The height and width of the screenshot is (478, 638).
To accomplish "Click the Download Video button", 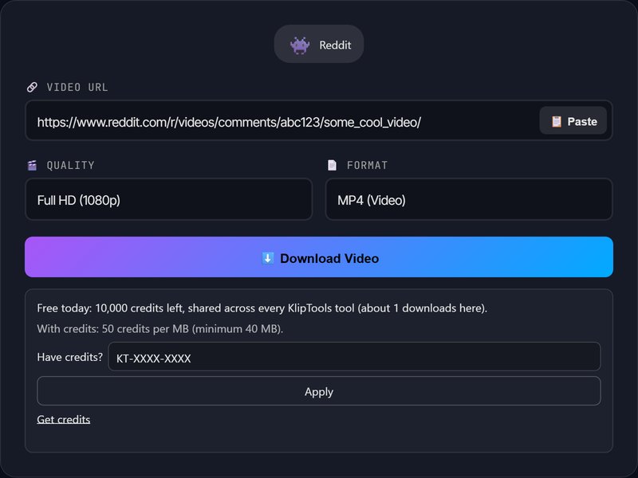I will click(318, 257).
